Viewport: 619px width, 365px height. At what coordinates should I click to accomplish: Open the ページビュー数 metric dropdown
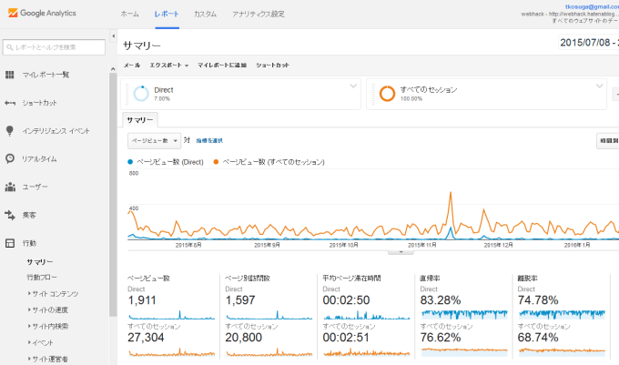click(152, 141)
